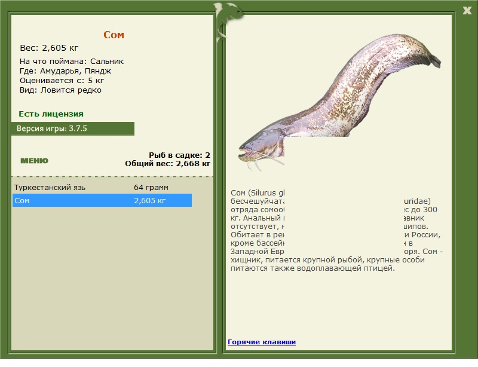
Task: Click the Вес: 2,605 кг line
Action: tap(49, 48)
